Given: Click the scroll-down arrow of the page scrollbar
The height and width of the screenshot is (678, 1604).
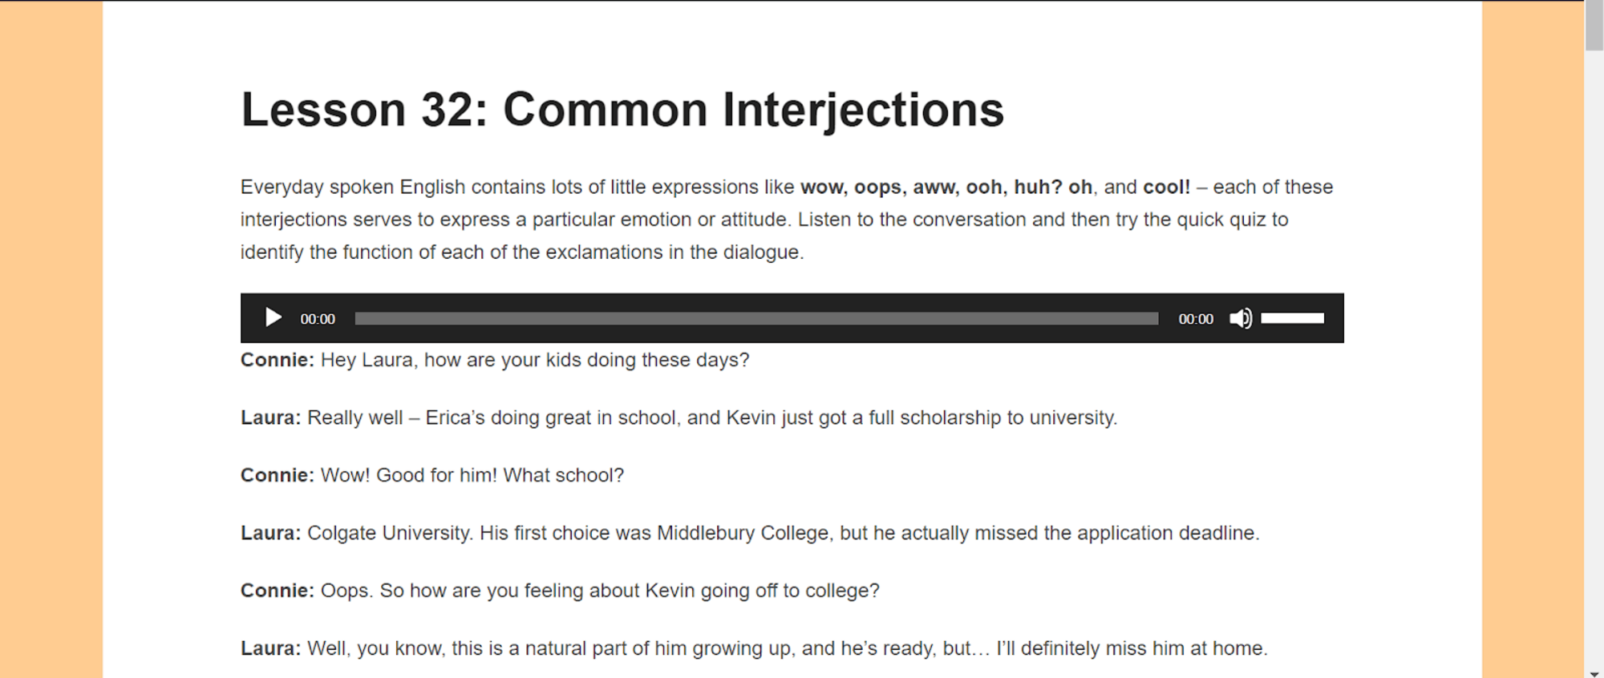Looking at the screenshot, I should click(x=1594, y=673).
